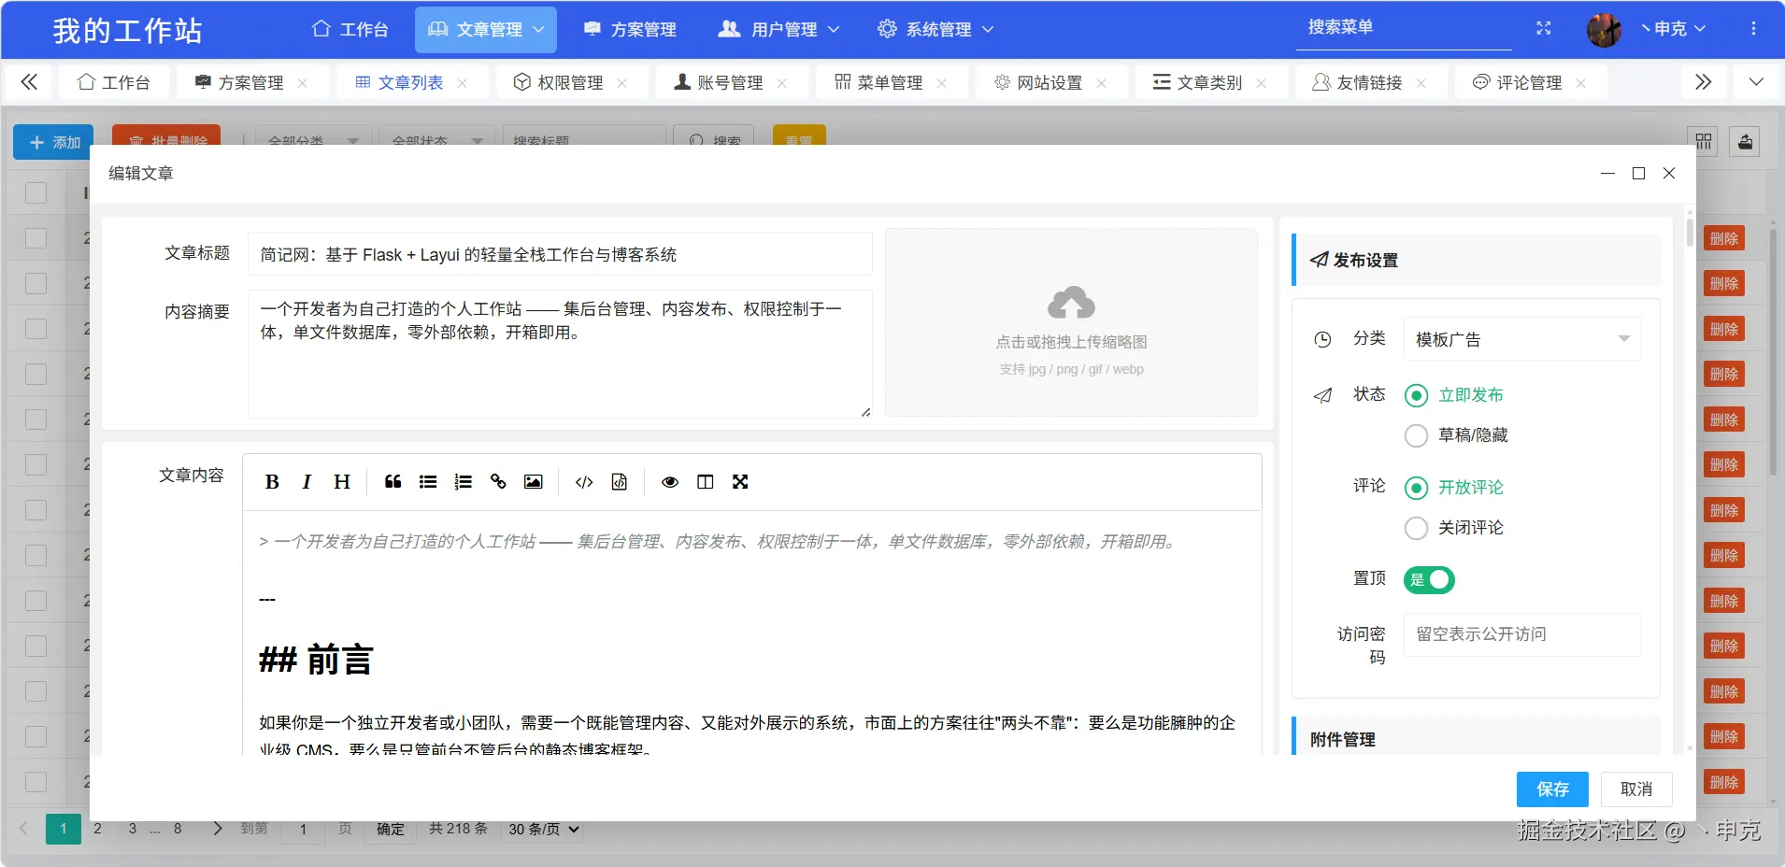Open the 工作台 top navigation item
The image size is (1785, 867).
[350, 30]
